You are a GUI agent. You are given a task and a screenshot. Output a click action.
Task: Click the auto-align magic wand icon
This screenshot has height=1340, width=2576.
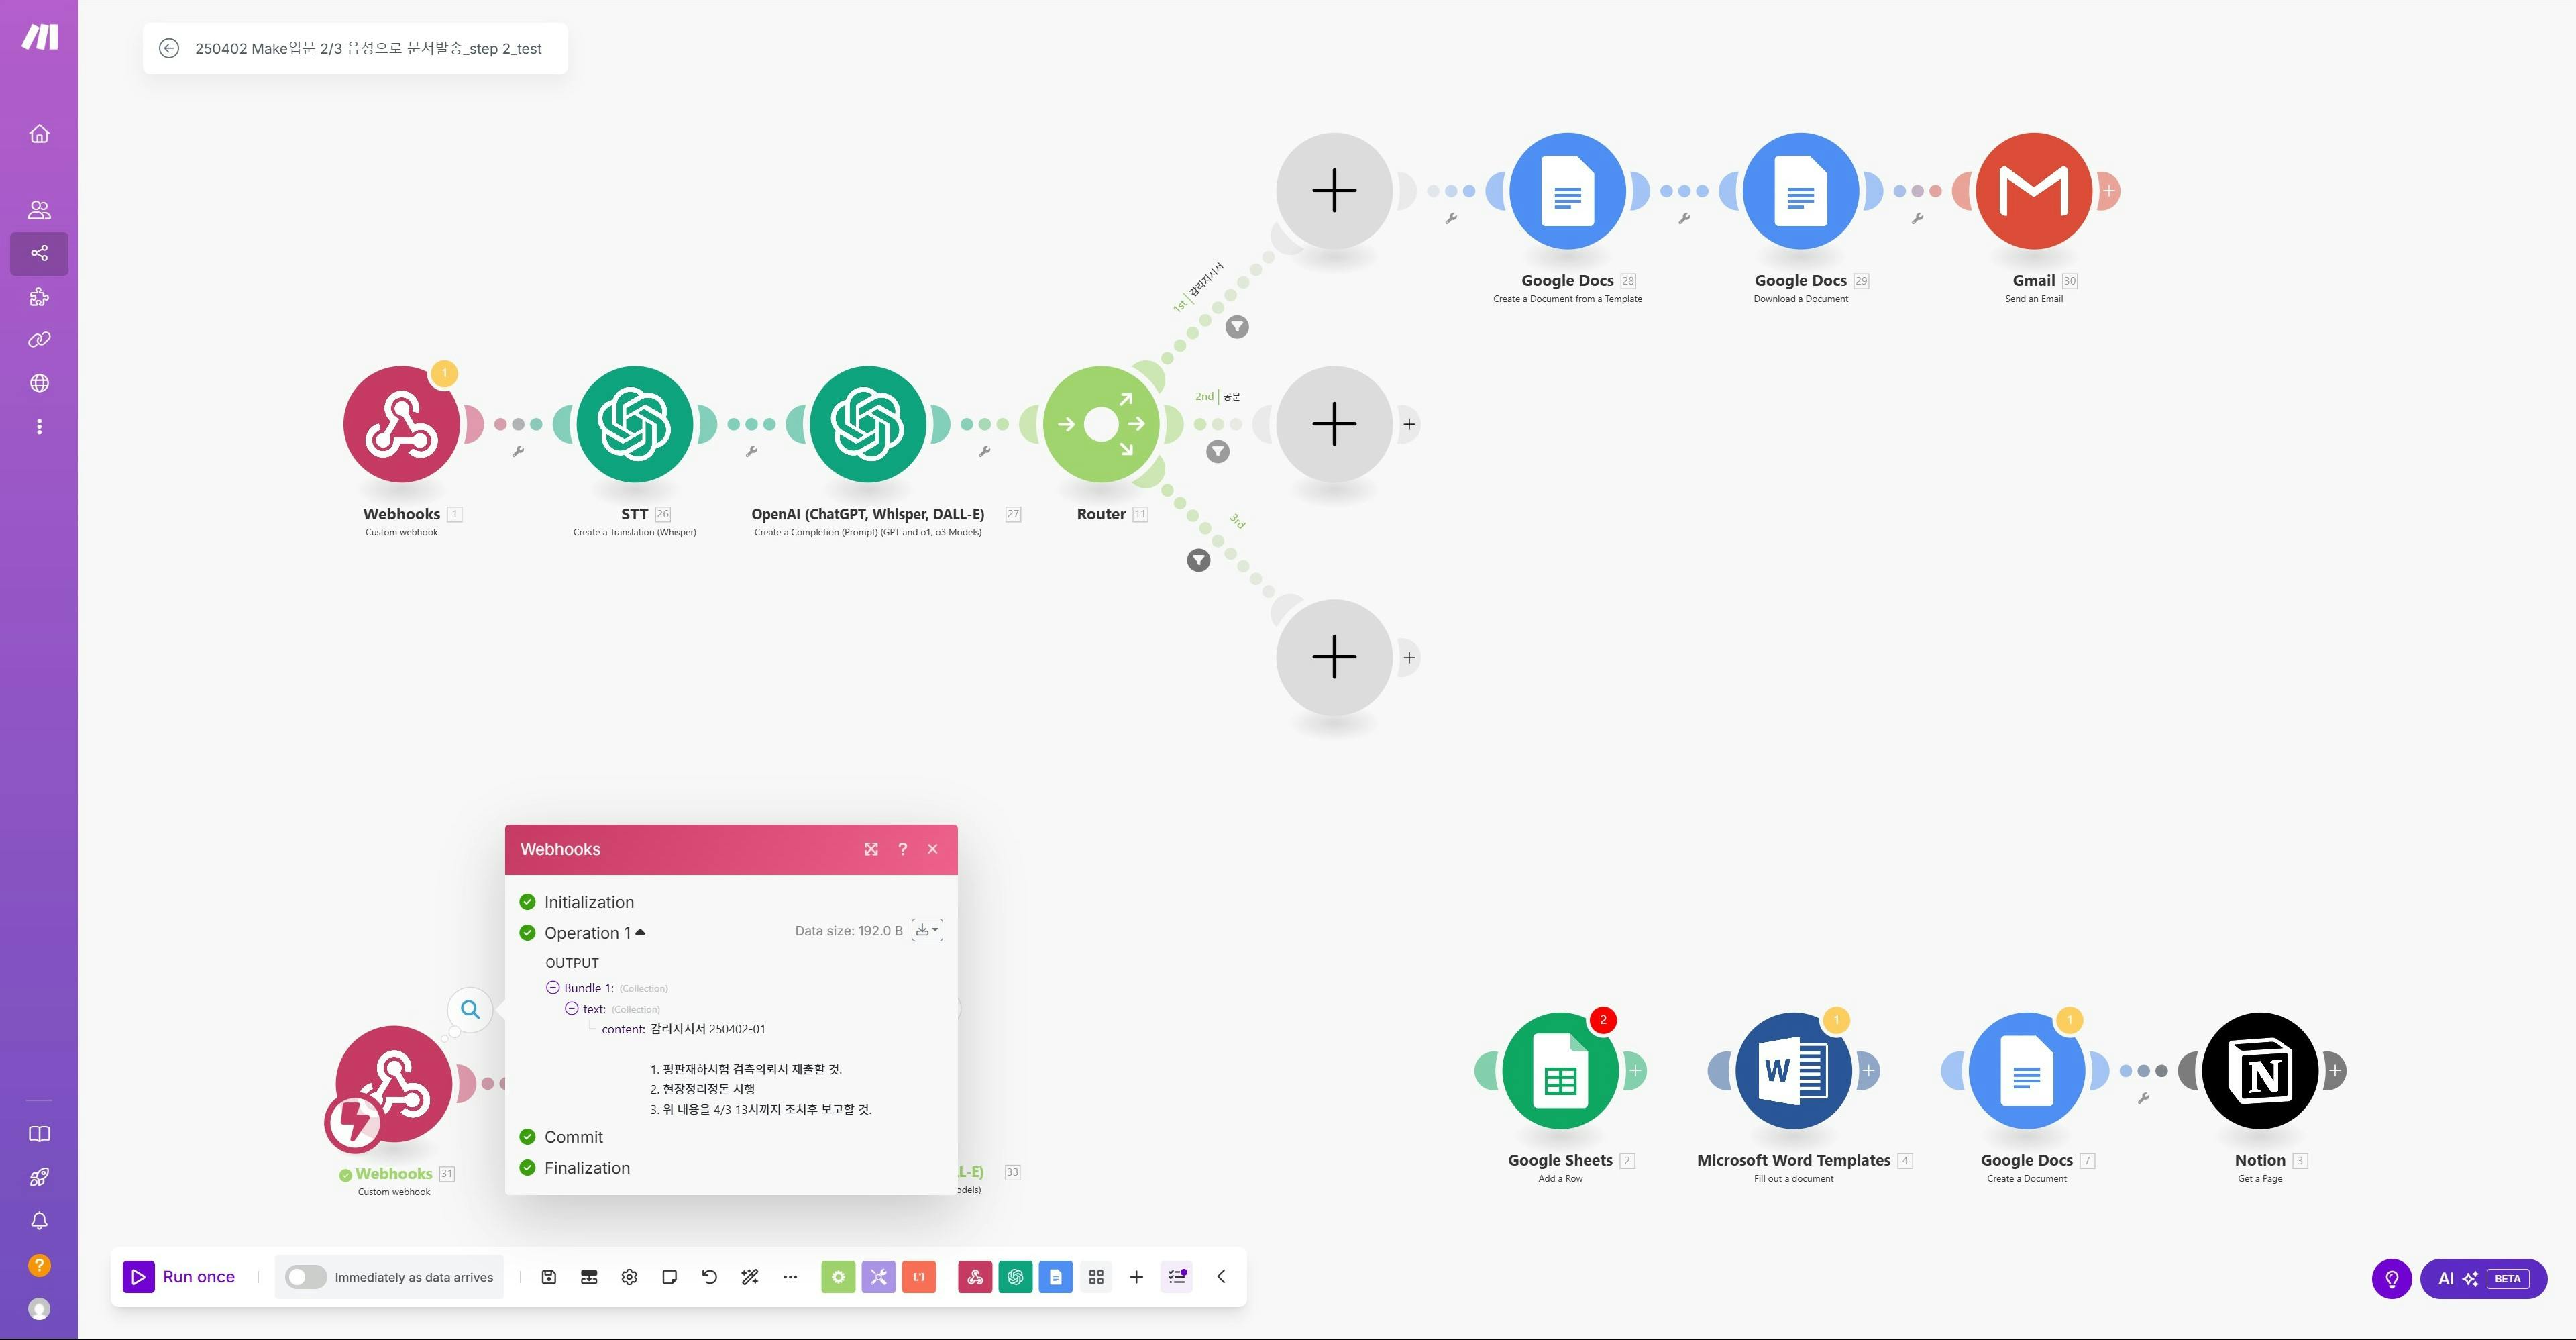[750, 1277]
